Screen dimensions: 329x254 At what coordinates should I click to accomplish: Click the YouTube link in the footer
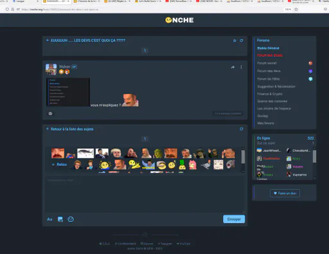point(183,244)
